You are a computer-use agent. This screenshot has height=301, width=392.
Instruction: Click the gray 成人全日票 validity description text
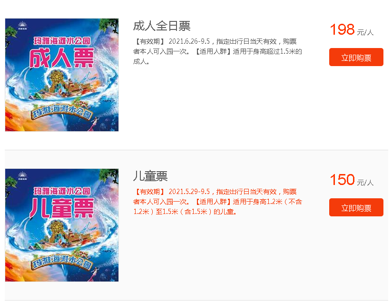tap(217, 51)
